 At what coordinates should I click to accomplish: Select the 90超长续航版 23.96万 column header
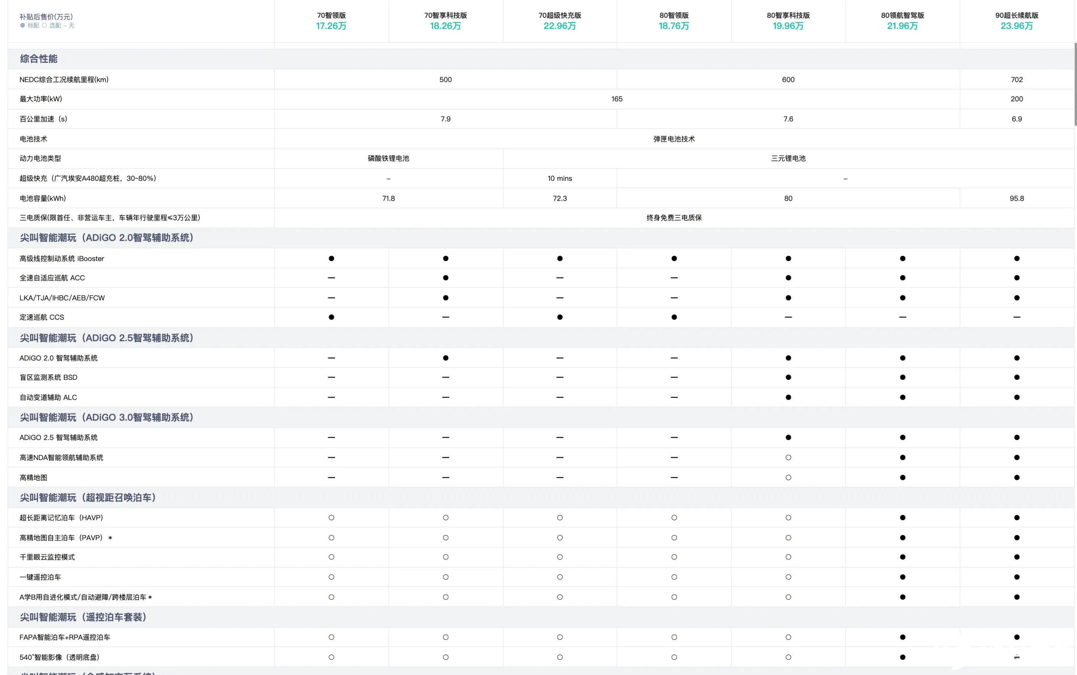click(x=1017, y=20)
